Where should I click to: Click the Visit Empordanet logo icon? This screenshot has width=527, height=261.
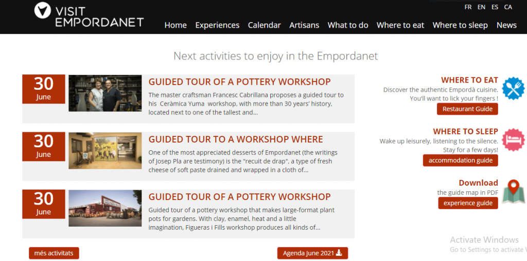click(43, 11)
